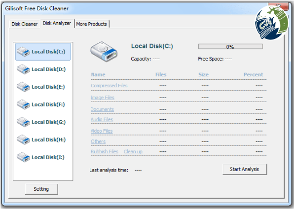Open the Others category link
The image size is (294, 209).
pos(98,141)
